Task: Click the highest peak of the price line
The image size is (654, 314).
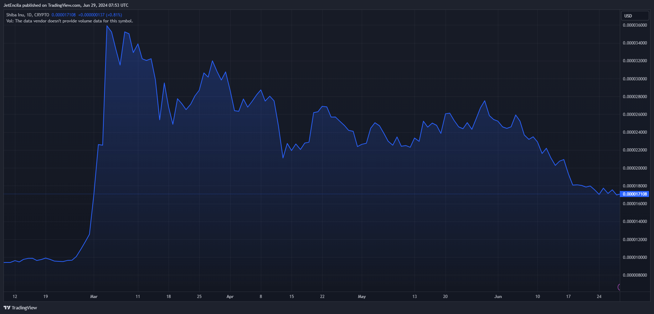Action: coord(107,26)
